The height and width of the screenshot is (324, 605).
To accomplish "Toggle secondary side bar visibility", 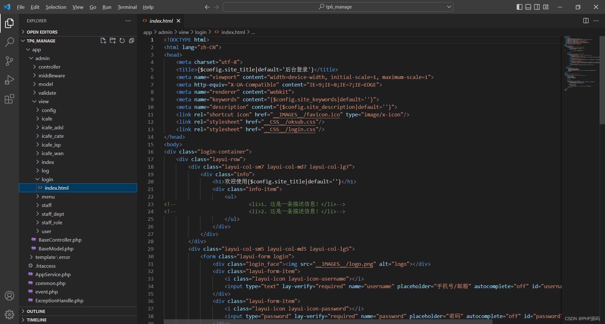I will click(537, 7).
